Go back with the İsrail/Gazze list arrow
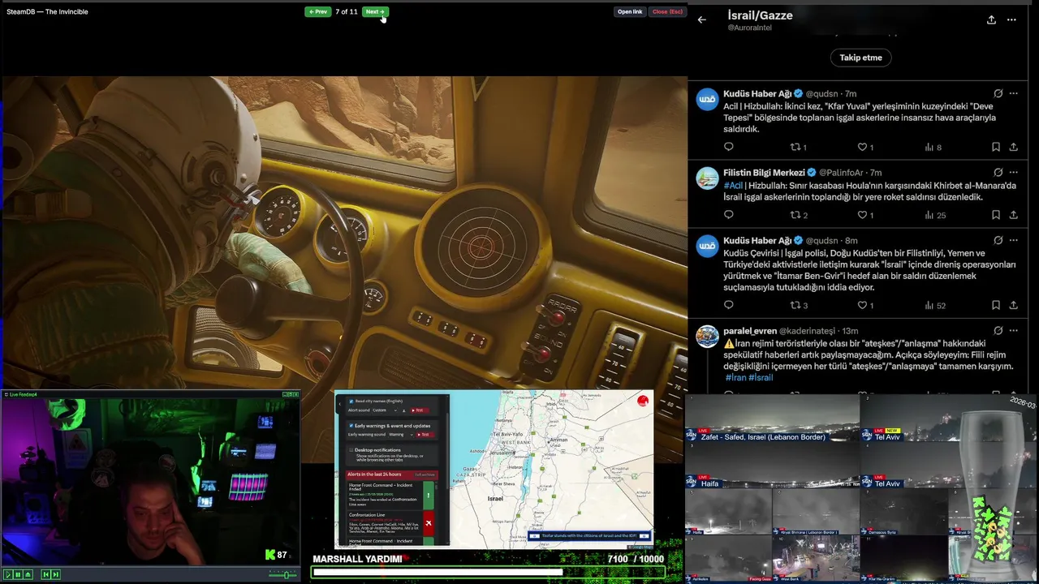 click(702, 19)
